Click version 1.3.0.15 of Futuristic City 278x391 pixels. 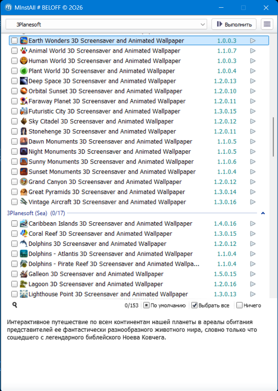pyautogui.click(x=225, y=111)
